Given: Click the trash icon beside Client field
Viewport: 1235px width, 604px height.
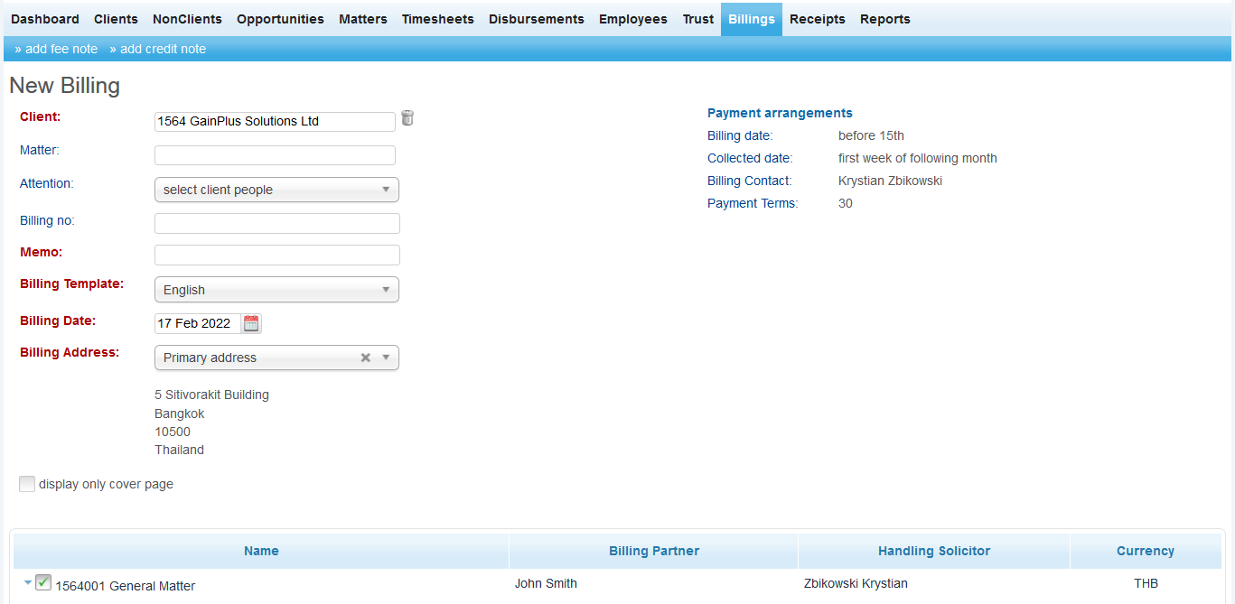Looking at the screenshot, I should click(407, 118).
